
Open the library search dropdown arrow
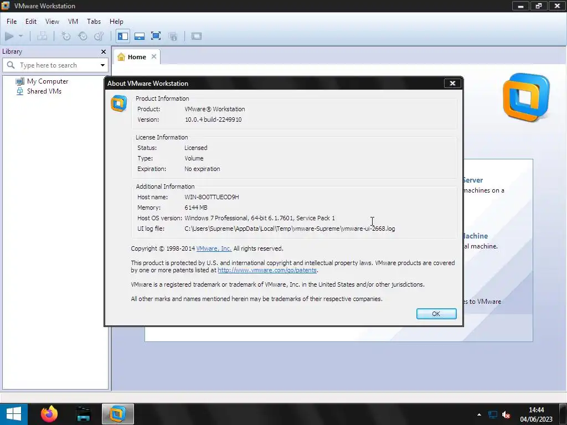click(102, 65)
